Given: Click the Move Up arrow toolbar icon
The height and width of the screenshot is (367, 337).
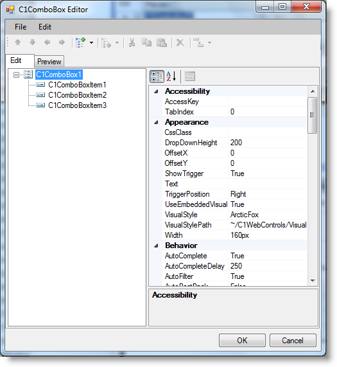Looking at the screenshot, I should (x=18, y=42).
